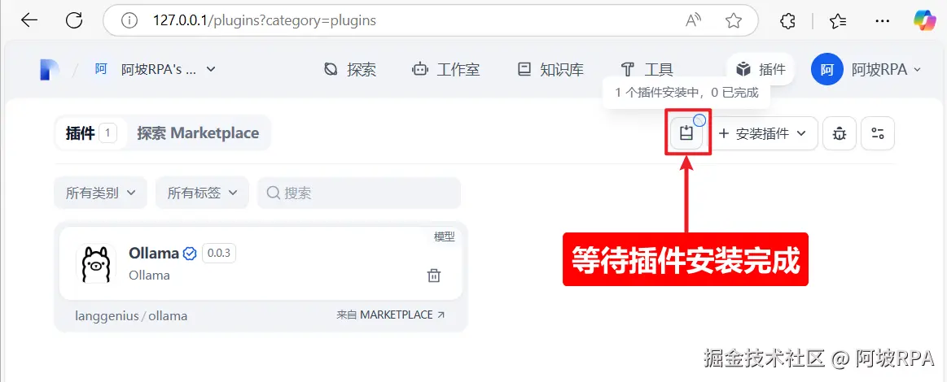Viewport: 947px width, 382px height.
Task: Open 阿坡RPA account menu
Action: (867, 69)
